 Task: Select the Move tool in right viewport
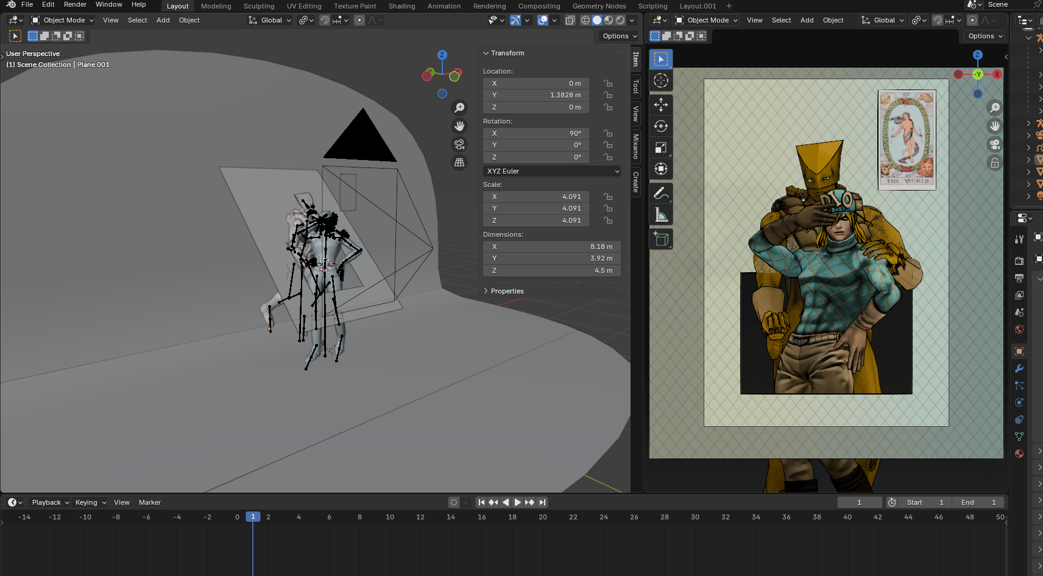point(660,105)
